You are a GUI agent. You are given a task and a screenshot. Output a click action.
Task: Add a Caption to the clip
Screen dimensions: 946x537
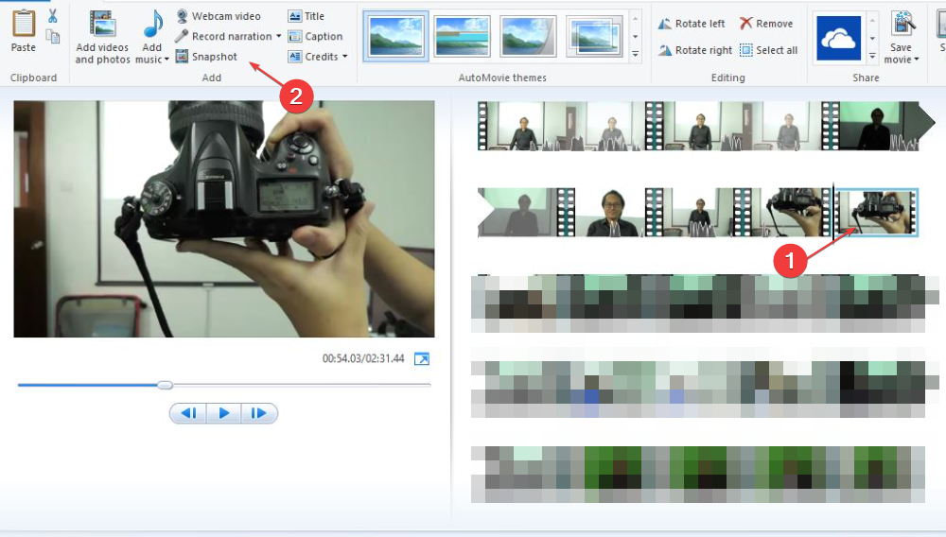tap(316, 36)
